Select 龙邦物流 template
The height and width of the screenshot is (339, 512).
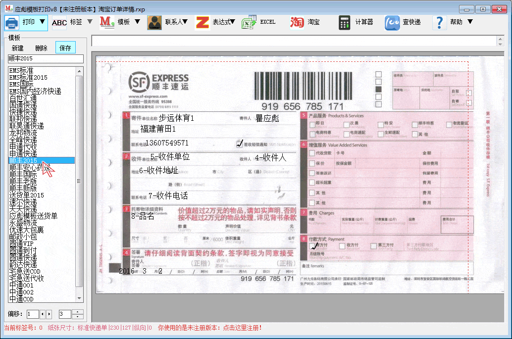click(23, 133)
